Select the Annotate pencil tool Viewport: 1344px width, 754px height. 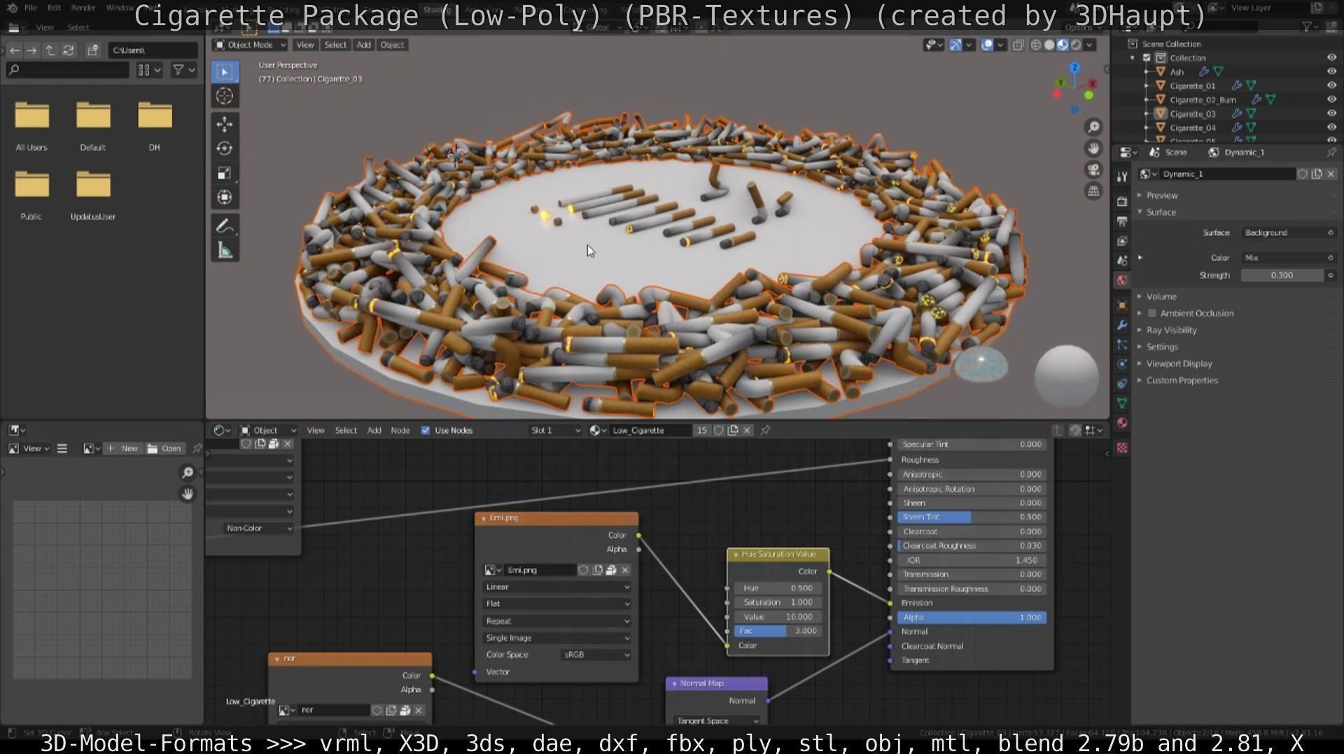tap(225, 226)
